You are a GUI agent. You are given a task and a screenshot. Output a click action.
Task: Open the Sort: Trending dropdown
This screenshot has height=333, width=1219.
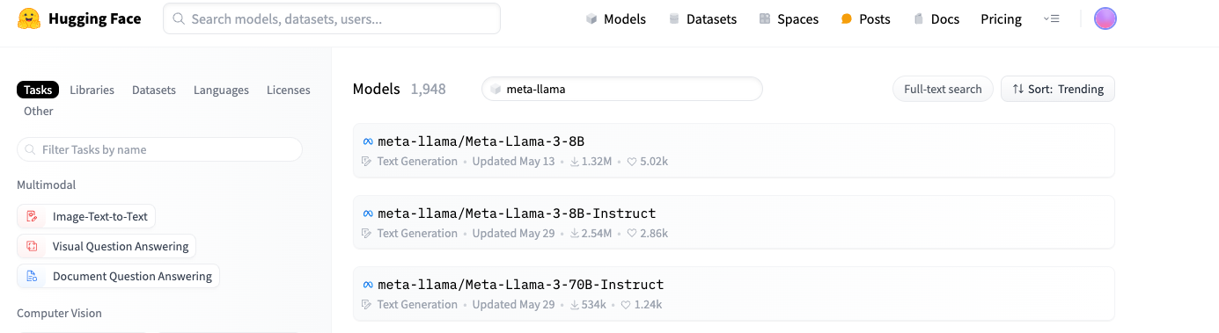click(x=1058, y=89)
